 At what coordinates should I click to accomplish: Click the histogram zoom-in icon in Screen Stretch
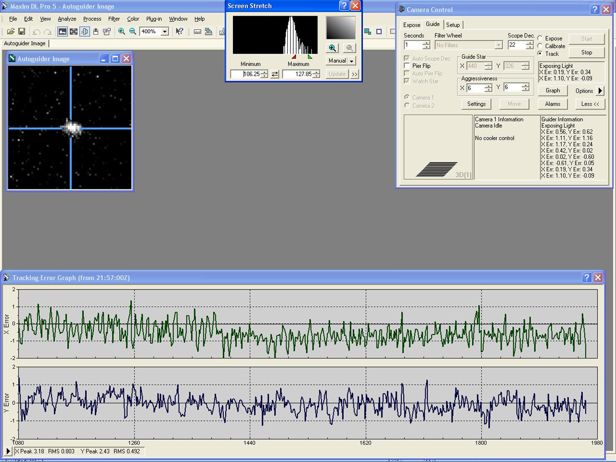pos(333,48)
